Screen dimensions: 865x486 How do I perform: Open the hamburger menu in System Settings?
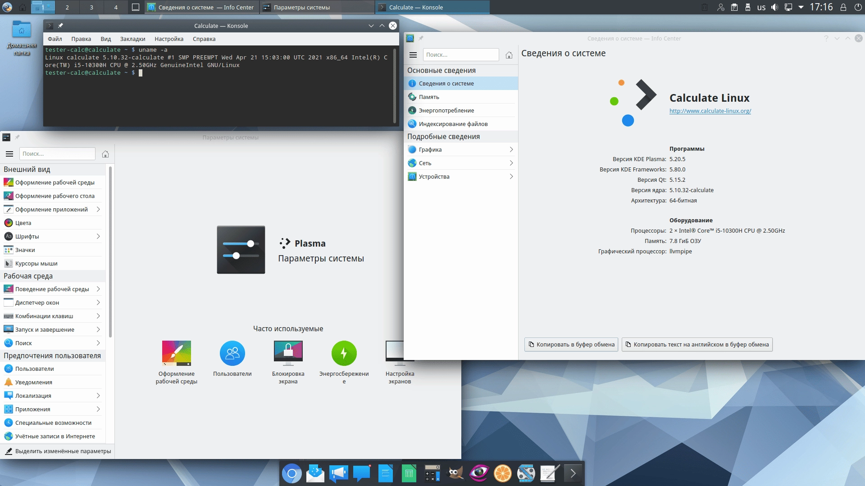9,154
